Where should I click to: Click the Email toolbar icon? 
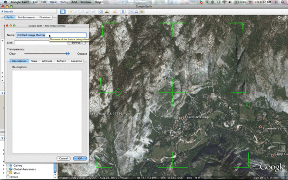tap(131, 12)
